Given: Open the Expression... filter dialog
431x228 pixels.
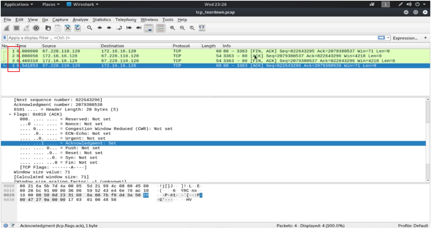Looking at the screenshot, I should [405, 38].
